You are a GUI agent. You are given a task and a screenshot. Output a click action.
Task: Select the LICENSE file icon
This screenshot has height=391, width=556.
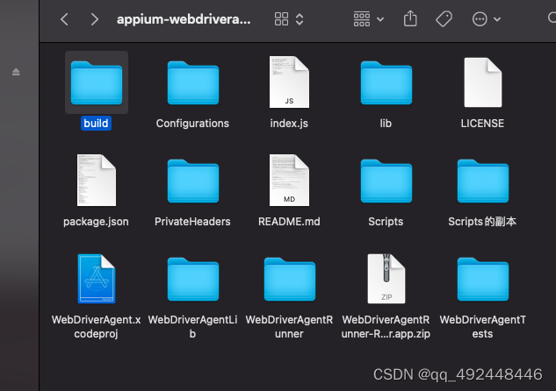tap(483, 82)
